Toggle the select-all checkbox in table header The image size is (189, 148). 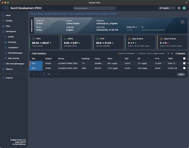[184, 58]
